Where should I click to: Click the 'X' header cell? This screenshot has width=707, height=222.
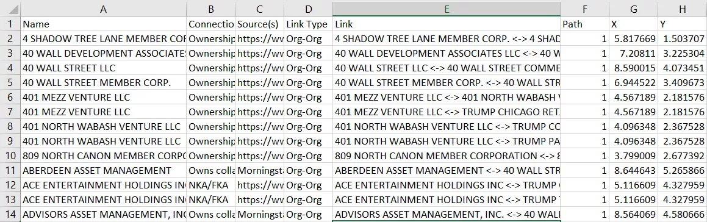point(634,24)
